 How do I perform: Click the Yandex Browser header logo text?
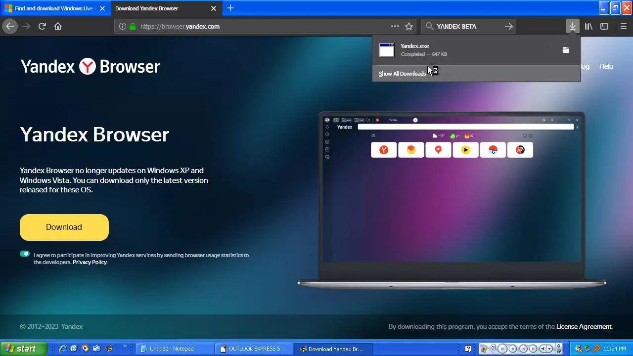[x=90, y=66]
